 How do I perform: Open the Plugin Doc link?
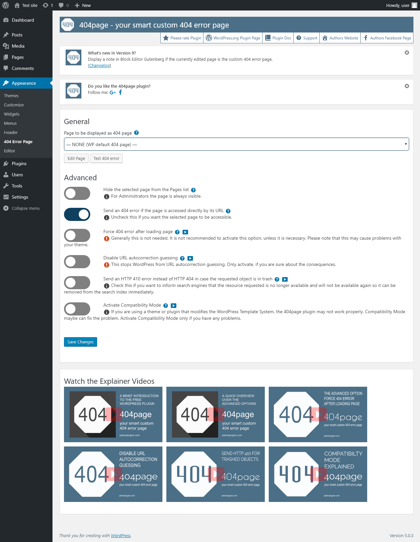278,38
